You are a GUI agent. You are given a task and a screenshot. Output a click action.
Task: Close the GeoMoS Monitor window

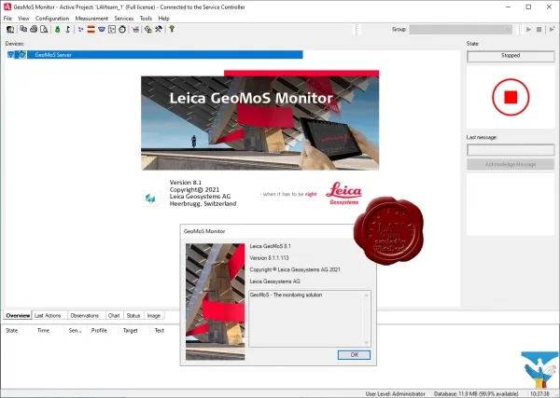tap(549, 7)
